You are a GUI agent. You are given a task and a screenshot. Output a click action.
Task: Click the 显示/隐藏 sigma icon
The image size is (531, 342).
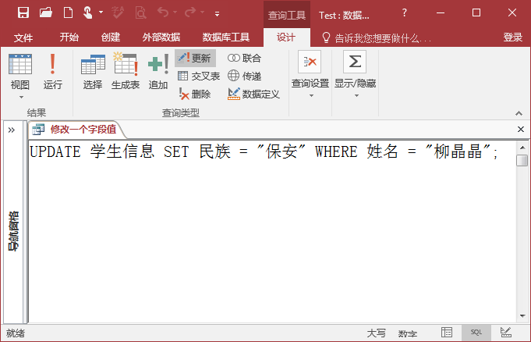pyautogui.click(x=355, y=62)
